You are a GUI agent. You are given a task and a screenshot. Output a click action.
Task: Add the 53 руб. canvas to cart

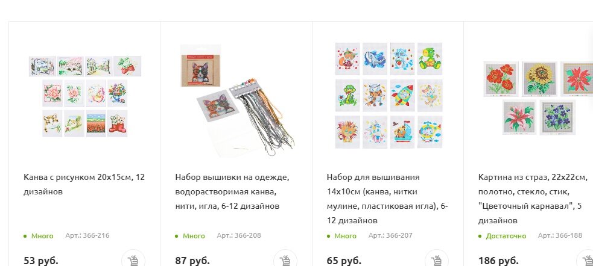coord(133,260)
